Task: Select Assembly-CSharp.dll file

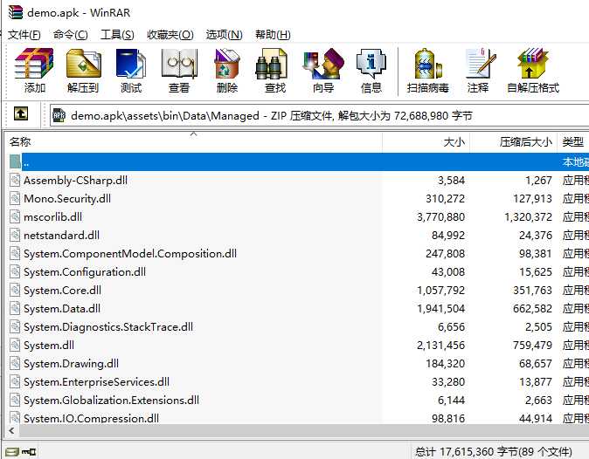Action: pyautogui.click(x=297, y=180)
